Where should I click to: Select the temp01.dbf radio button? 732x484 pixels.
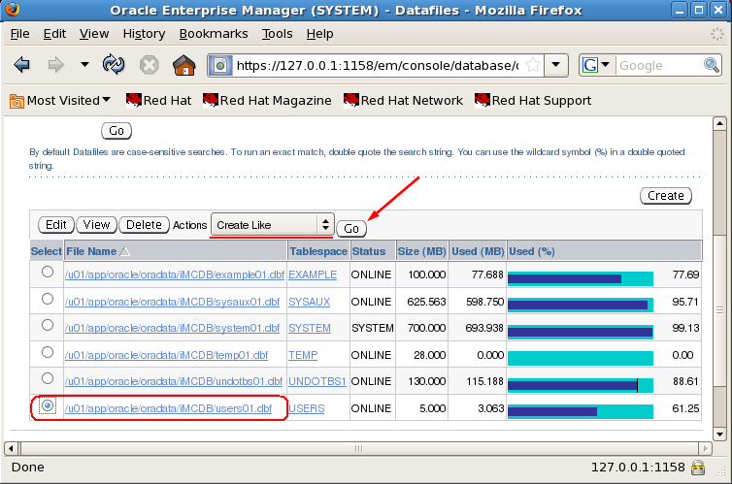click(48, 352)
